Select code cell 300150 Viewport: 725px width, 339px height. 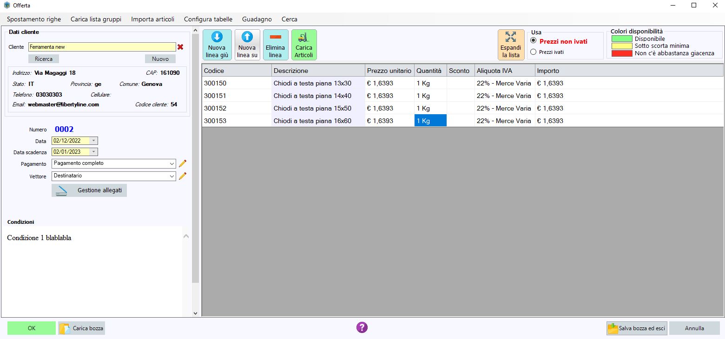pyautogui.click(x=237, y=83)
